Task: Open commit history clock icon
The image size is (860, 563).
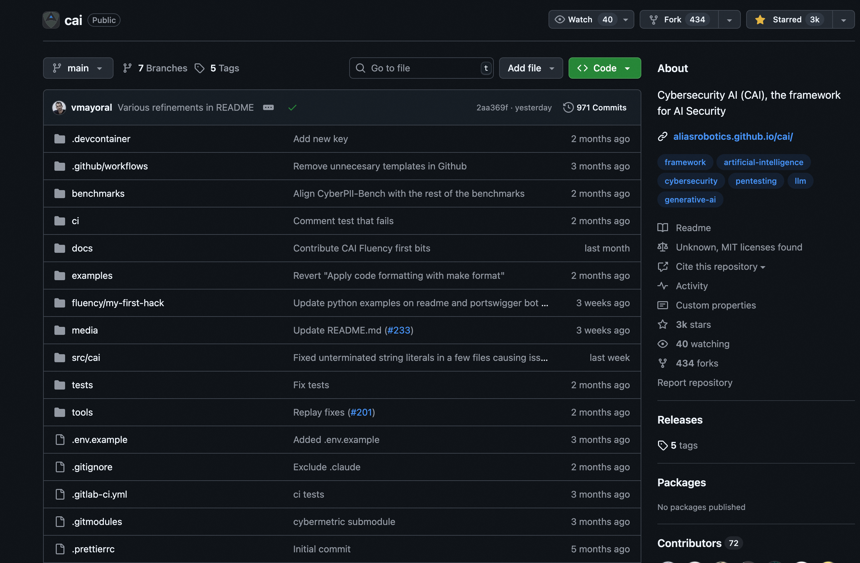Action: 568,107
